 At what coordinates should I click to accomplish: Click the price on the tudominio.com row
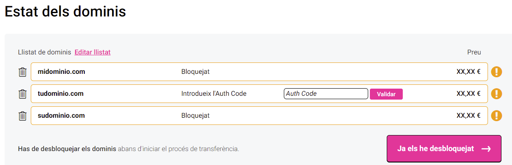click(x=469, y=94)
